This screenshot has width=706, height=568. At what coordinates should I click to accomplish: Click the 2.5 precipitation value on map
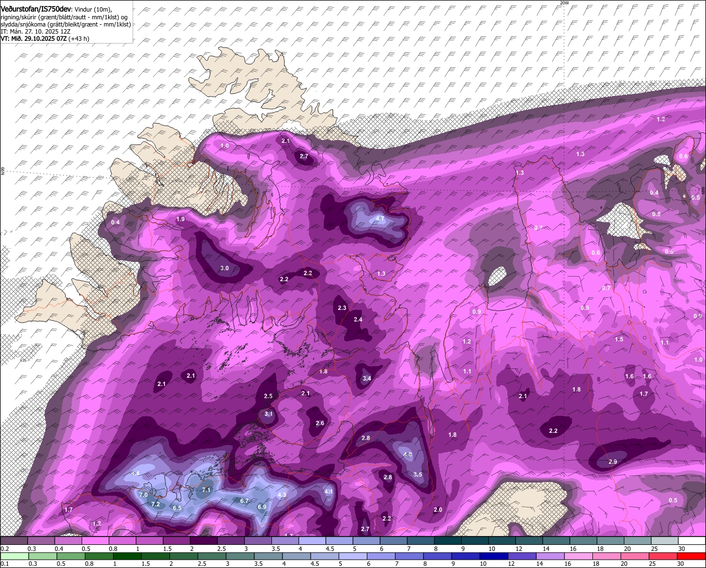(268, 396)
